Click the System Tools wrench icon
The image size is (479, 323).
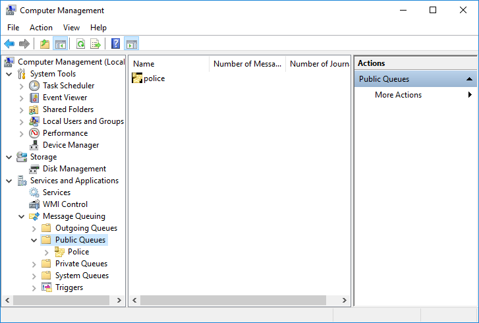point(21,74)
